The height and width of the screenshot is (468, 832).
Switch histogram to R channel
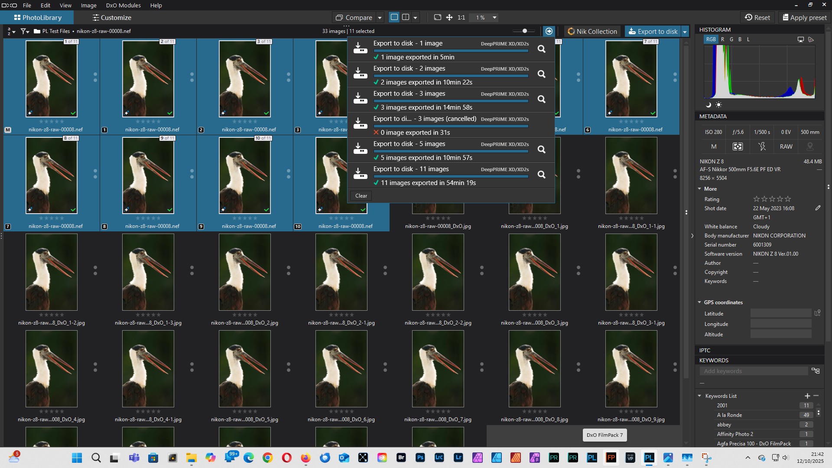pyautogui.click(x=722, y=39)
